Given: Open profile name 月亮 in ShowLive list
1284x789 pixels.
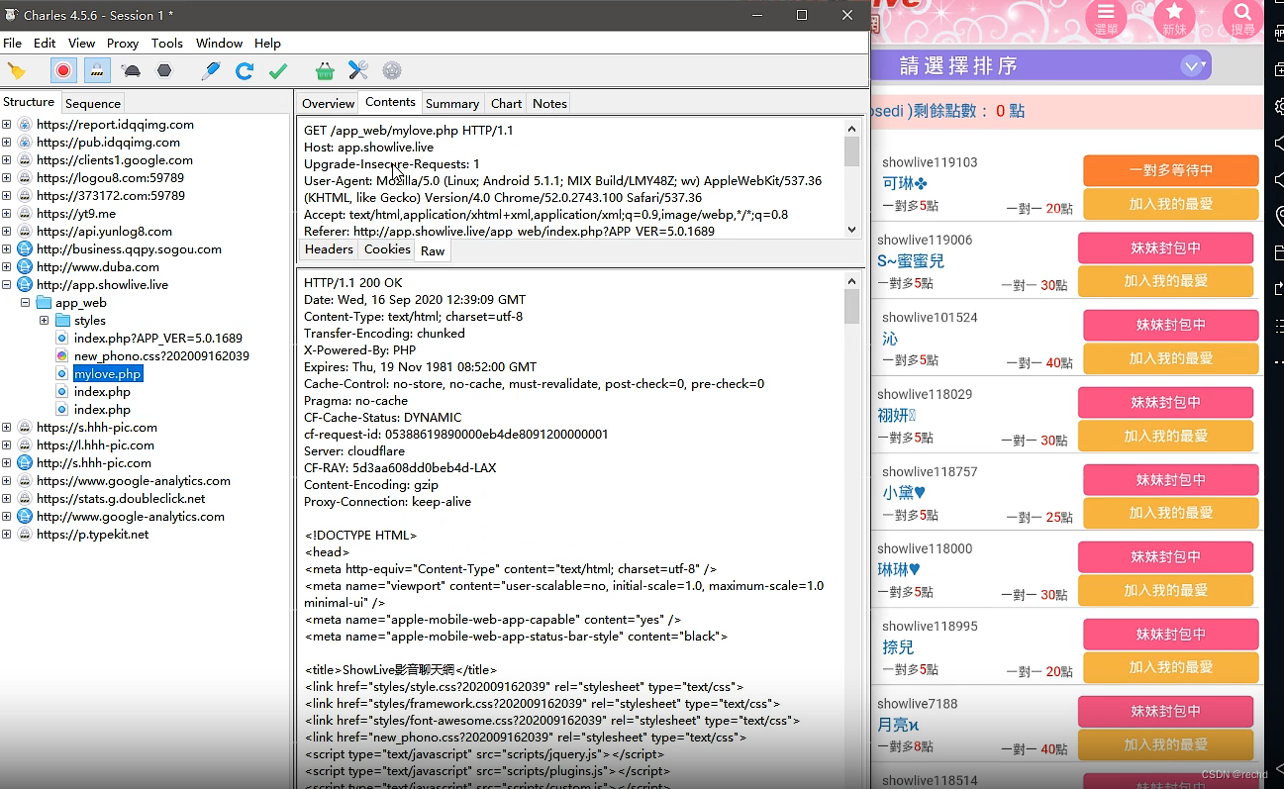Looking at the screenshot, I should point(899,725).
